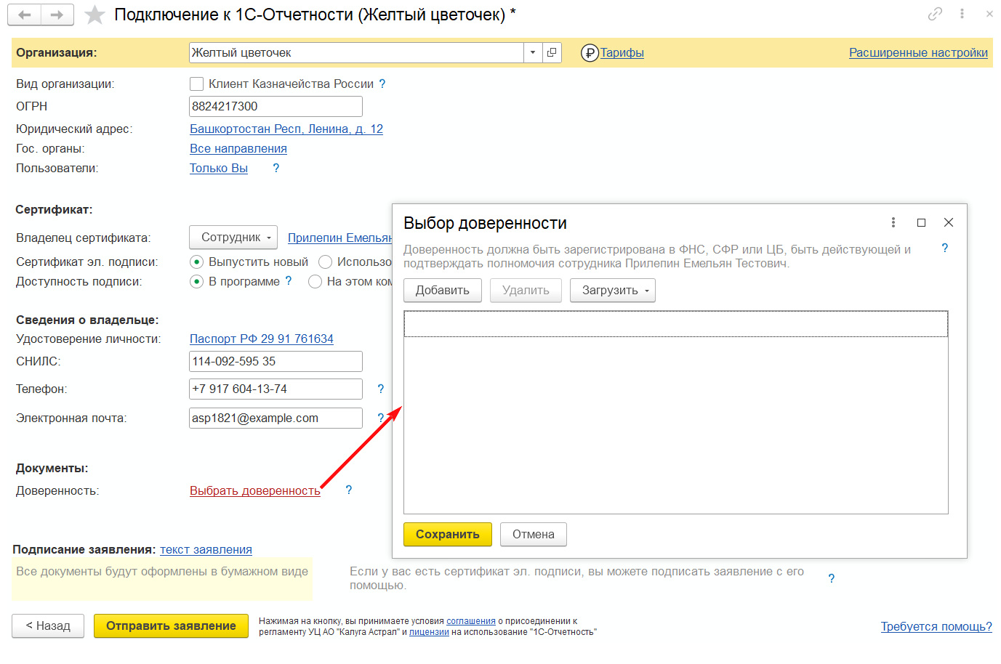The image size is (1001, 664).
Task: Open текст заявления link
Action: pos(206,550)
